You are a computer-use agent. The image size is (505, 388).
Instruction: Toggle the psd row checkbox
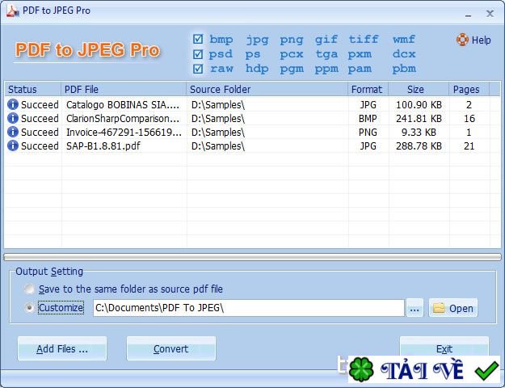(198, 54)
